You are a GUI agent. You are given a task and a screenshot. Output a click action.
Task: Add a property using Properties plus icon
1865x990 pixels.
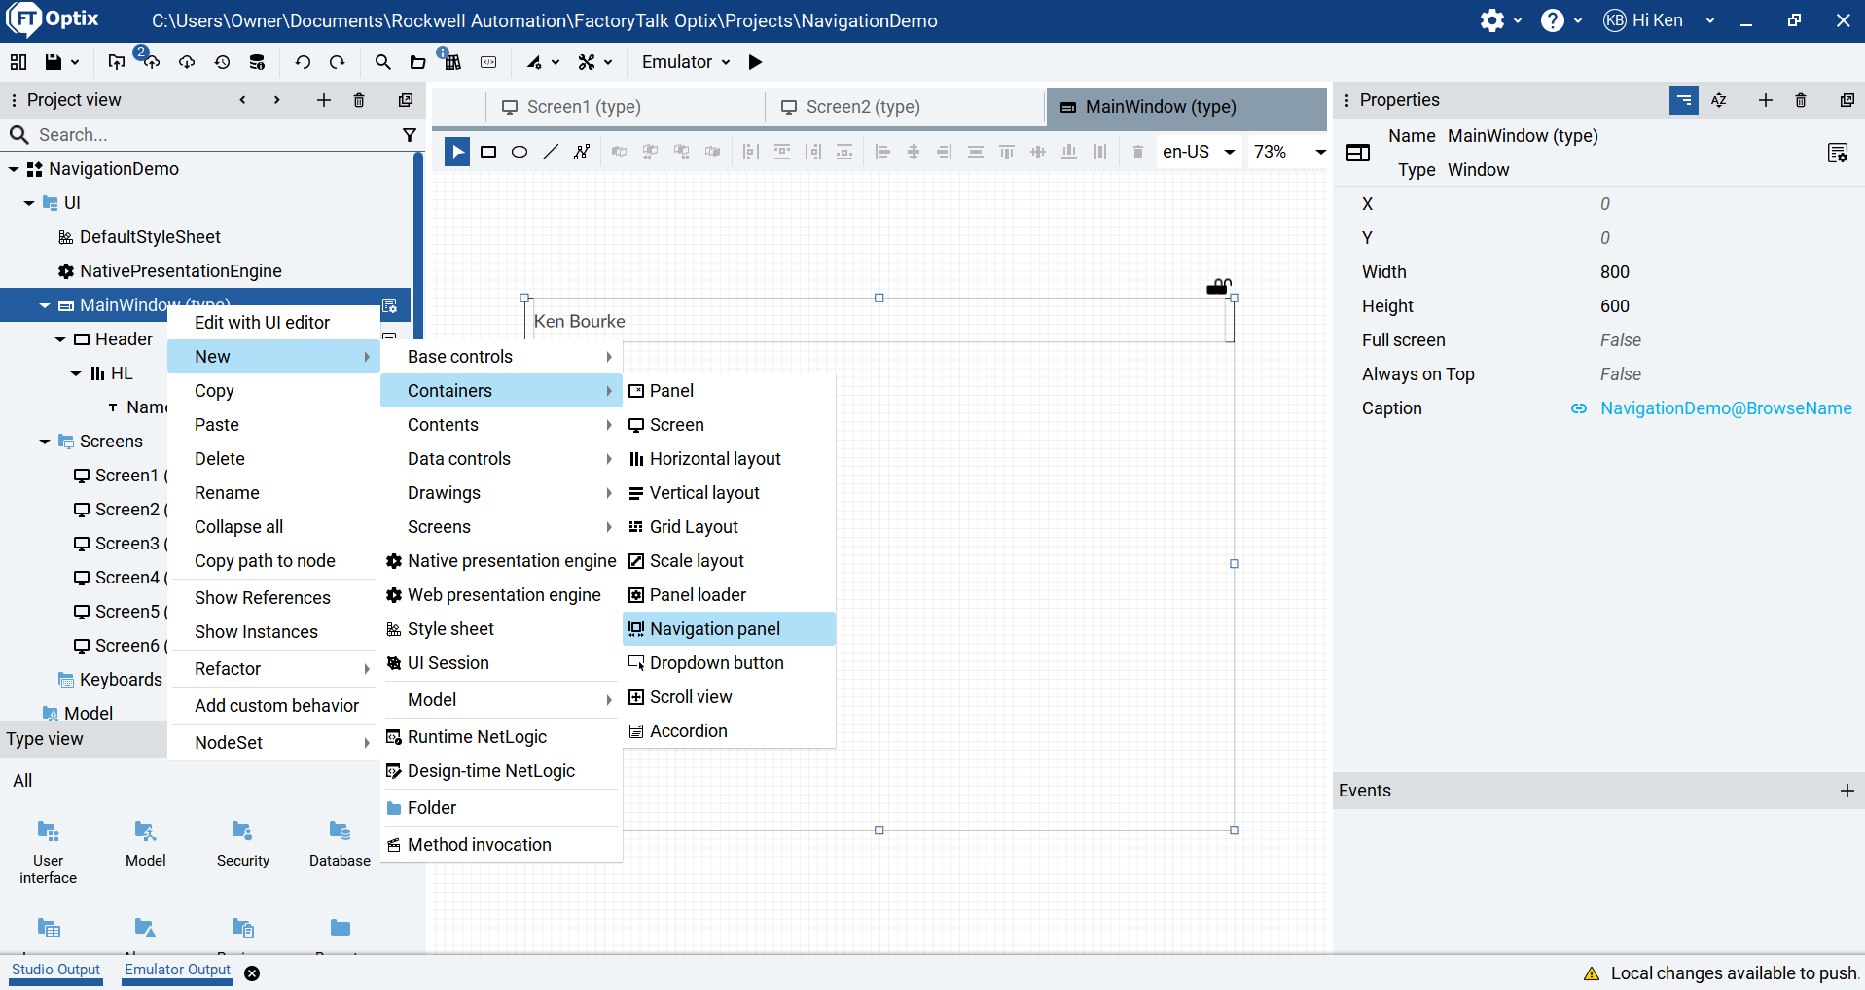pyautogui.click(x=1766, y=100)
